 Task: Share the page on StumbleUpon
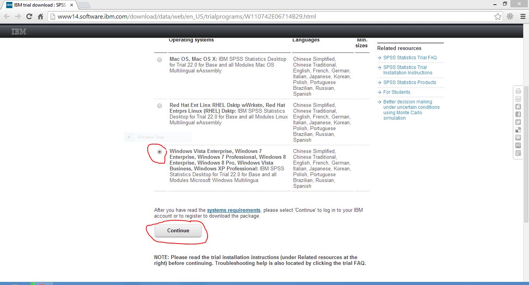click(x=518, y=145)
